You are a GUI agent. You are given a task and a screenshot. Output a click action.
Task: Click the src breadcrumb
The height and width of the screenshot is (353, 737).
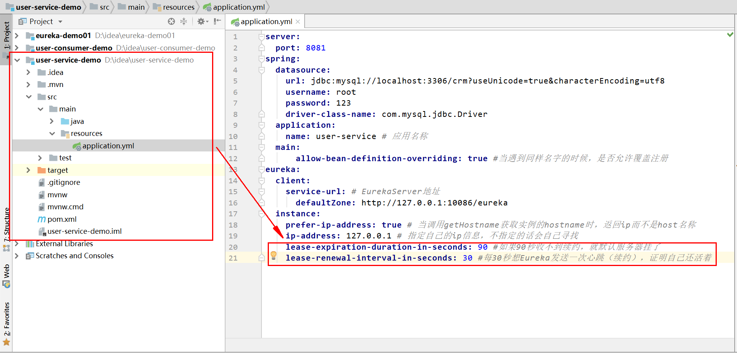100,7
